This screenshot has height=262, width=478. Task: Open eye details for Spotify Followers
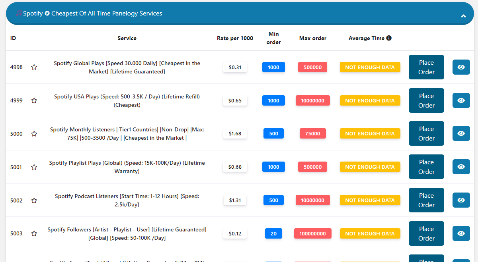(x=461, y=233)
